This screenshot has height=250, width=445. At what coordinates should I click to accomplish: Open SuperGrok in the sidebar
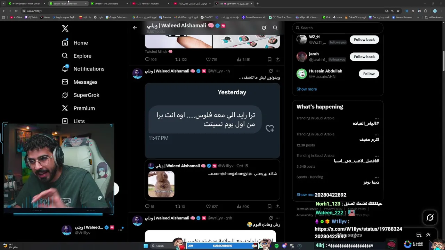(x=80, y=95)
